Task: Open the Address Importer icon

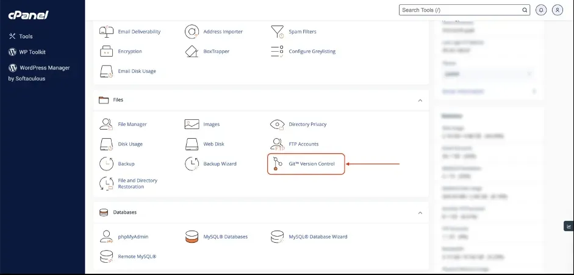Action: click(192, 32)
